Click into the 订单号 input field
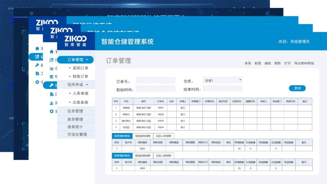327x184 pixels. (155, 80)
